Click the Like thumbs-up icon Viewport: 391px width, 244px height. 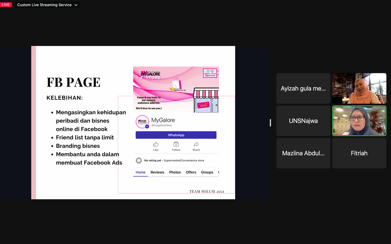pyautogui.click(x=156, y=144)
